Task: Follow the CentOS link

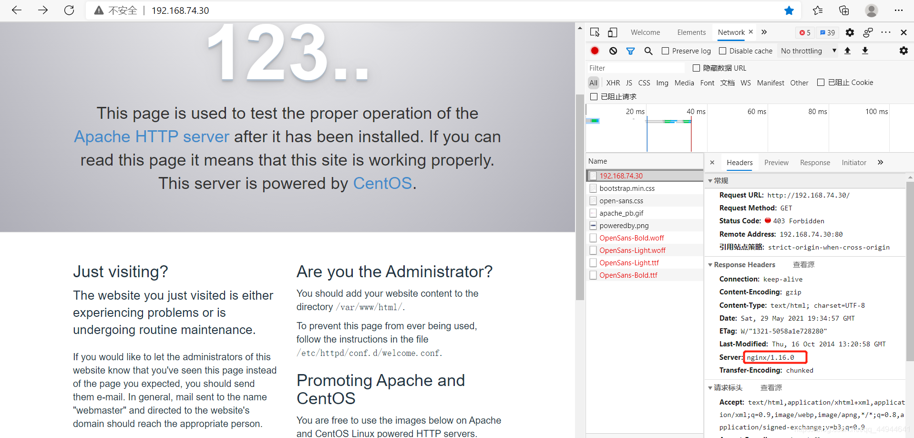Action: pyautogui.click(x=382, y=183)
